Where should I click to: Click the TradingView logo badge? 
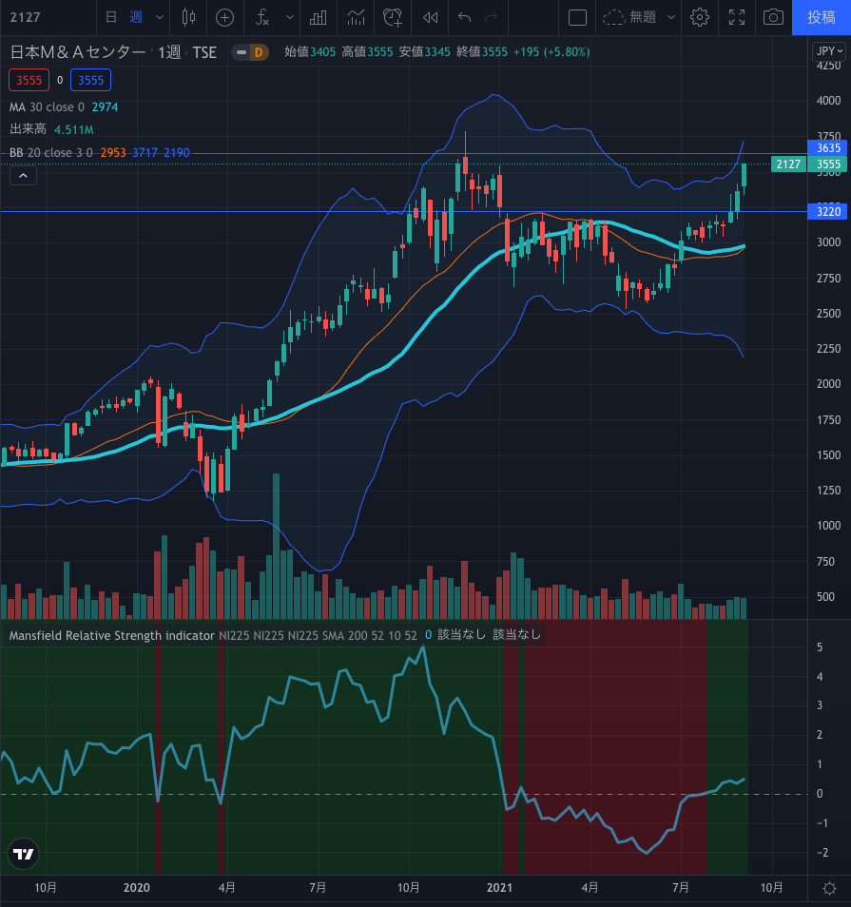23,854
